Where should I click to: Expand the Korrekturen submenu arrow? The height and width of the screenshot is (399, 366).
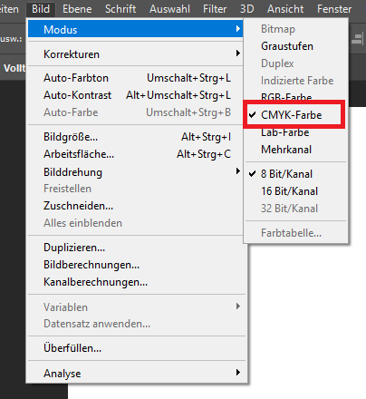click(238, 54)
